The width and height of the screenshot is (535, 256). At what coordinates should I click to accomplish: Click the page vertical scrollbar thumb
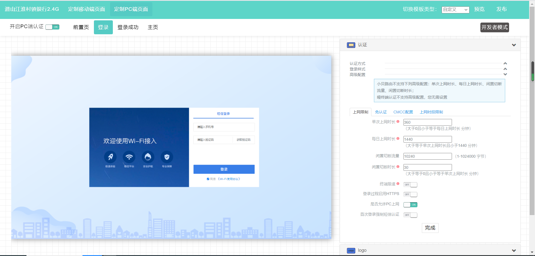[532, 111]
